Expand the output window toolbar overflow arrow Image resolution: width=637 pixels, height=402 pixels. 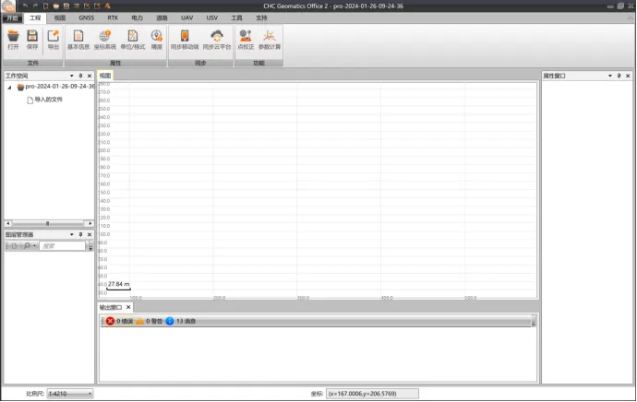click(534, 321)
